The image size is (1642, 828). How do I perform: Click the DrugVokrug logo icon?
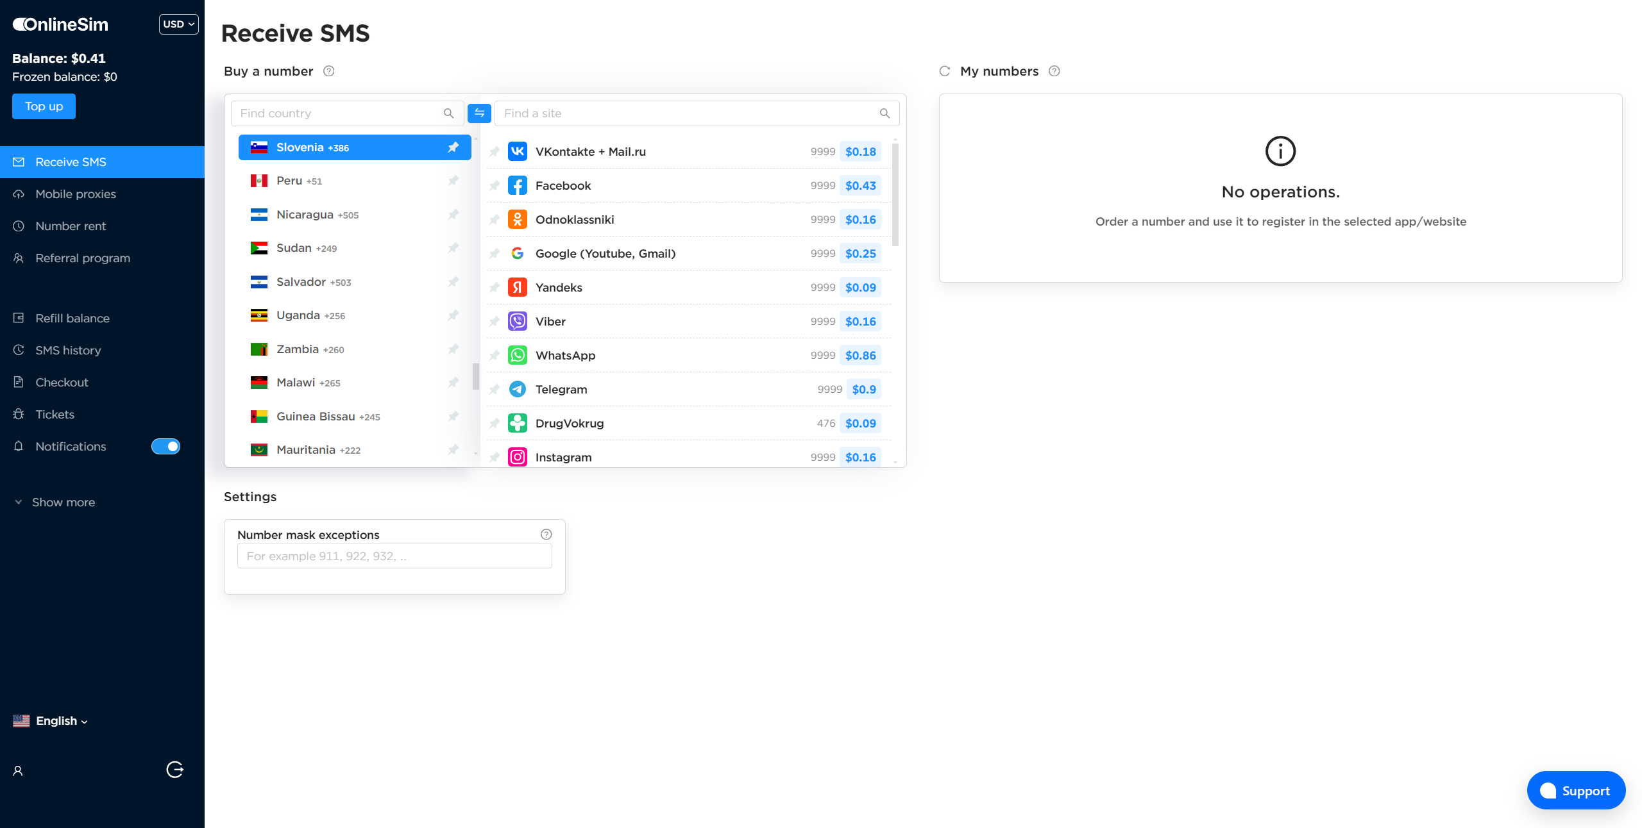(x=518, y=424)
